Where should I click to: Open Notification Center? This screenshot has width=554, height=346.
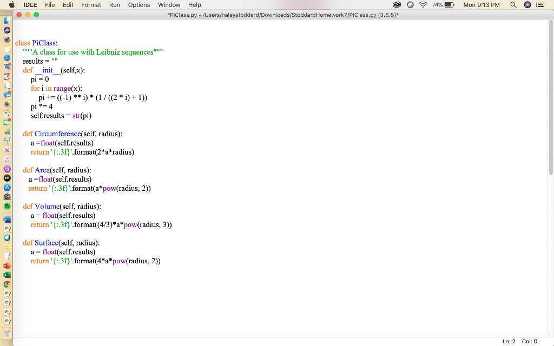pyautogui.click(x=541, y=6)
